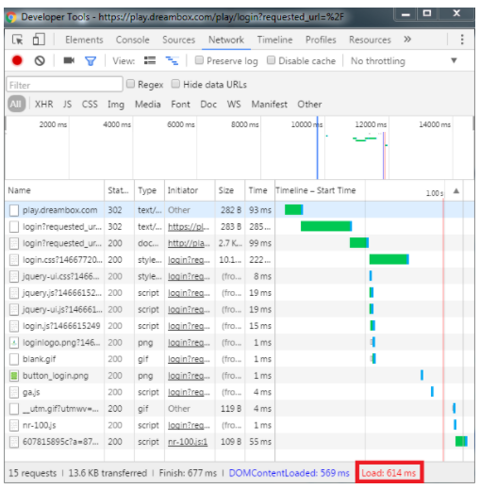Open the No throttling dropdown
Image resolution: width=480 pixels, height=489 pixels.
click(404, 60)
